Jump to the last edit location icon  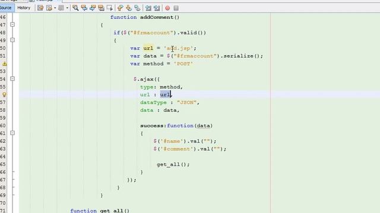40,8
